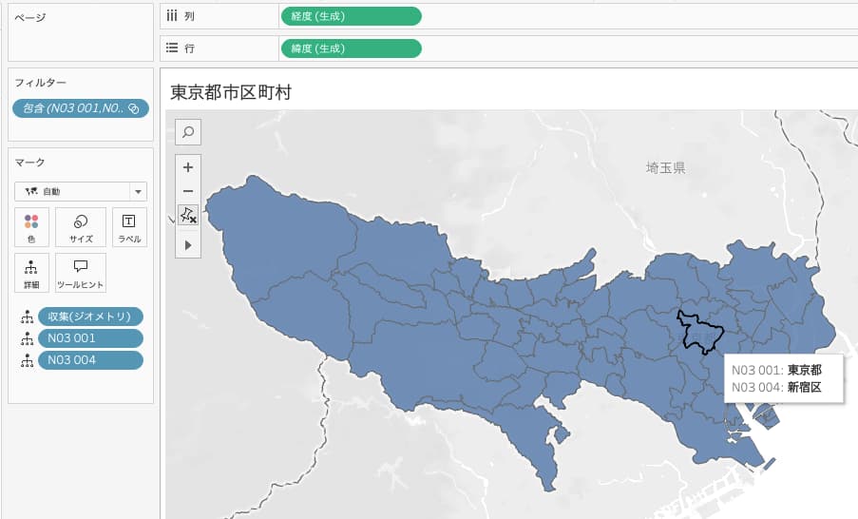
Task: Zoom out of the map with minus
Action: coord(188,191)
